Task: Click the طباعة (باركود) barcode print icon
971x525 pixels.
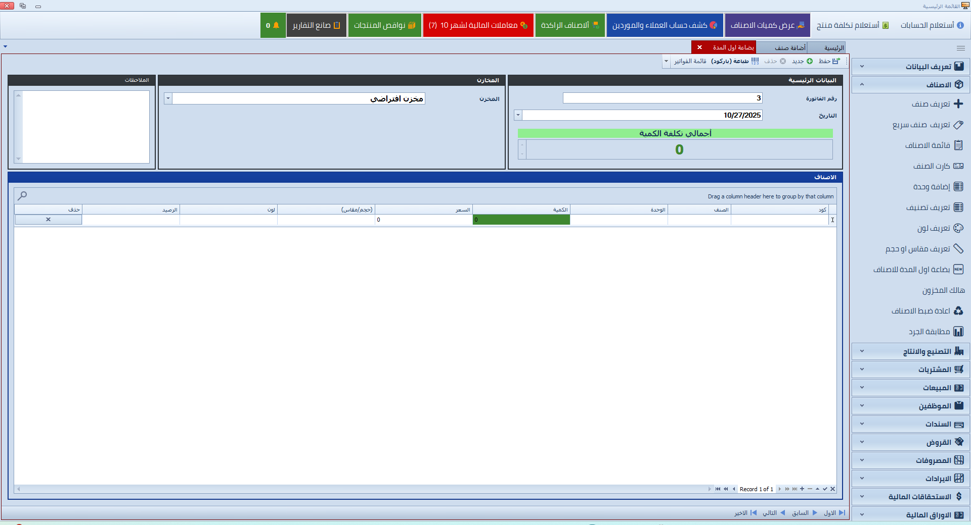Action: [755, 61]
